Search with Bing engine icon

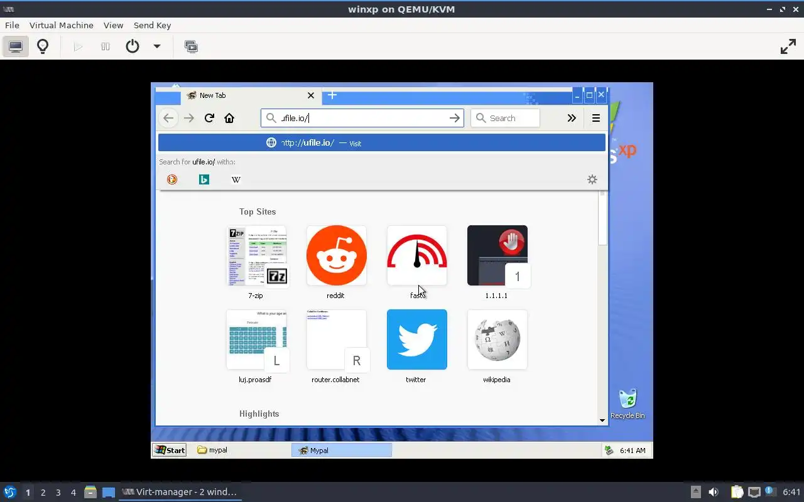pyautogui.click(x=204, y=179)
